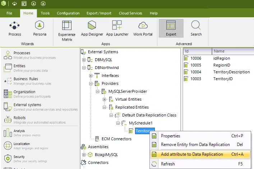Expand the DBMySQL node
The image size is (254, 169).
point(84,60)
